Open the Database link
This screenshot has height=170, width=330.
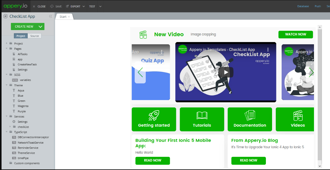pos(303,6)
